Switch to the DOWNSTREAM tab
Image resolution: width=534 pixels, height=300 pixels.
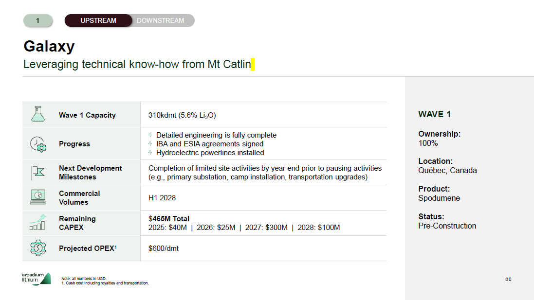click(161, 20)
